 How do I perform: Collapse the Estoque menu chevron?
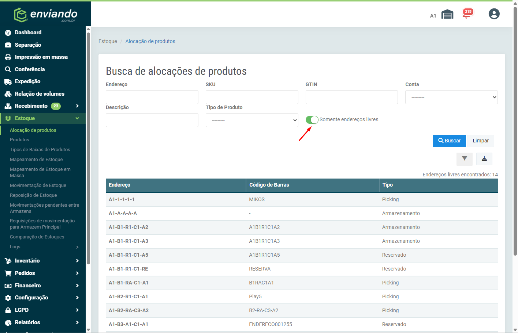[x=77, y=118]
